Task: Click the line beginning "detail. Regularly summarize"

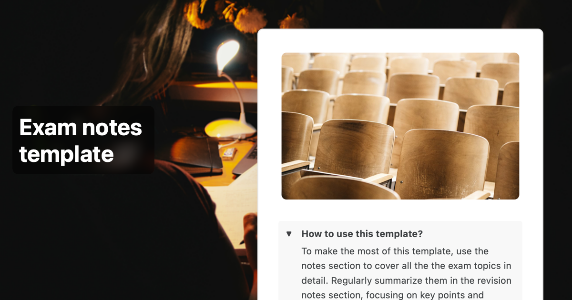Action: click(x=406, y=280)
